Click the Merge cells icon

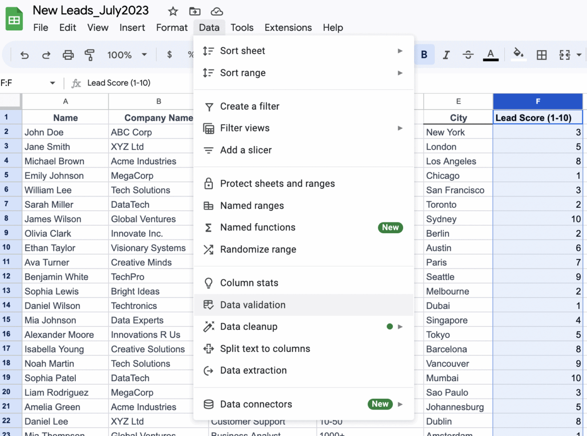tap(565, 55)
